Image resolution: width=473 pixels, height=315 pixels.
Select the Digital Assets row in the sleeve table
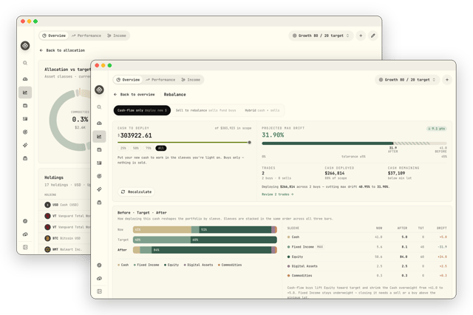(x=367, y=266)
